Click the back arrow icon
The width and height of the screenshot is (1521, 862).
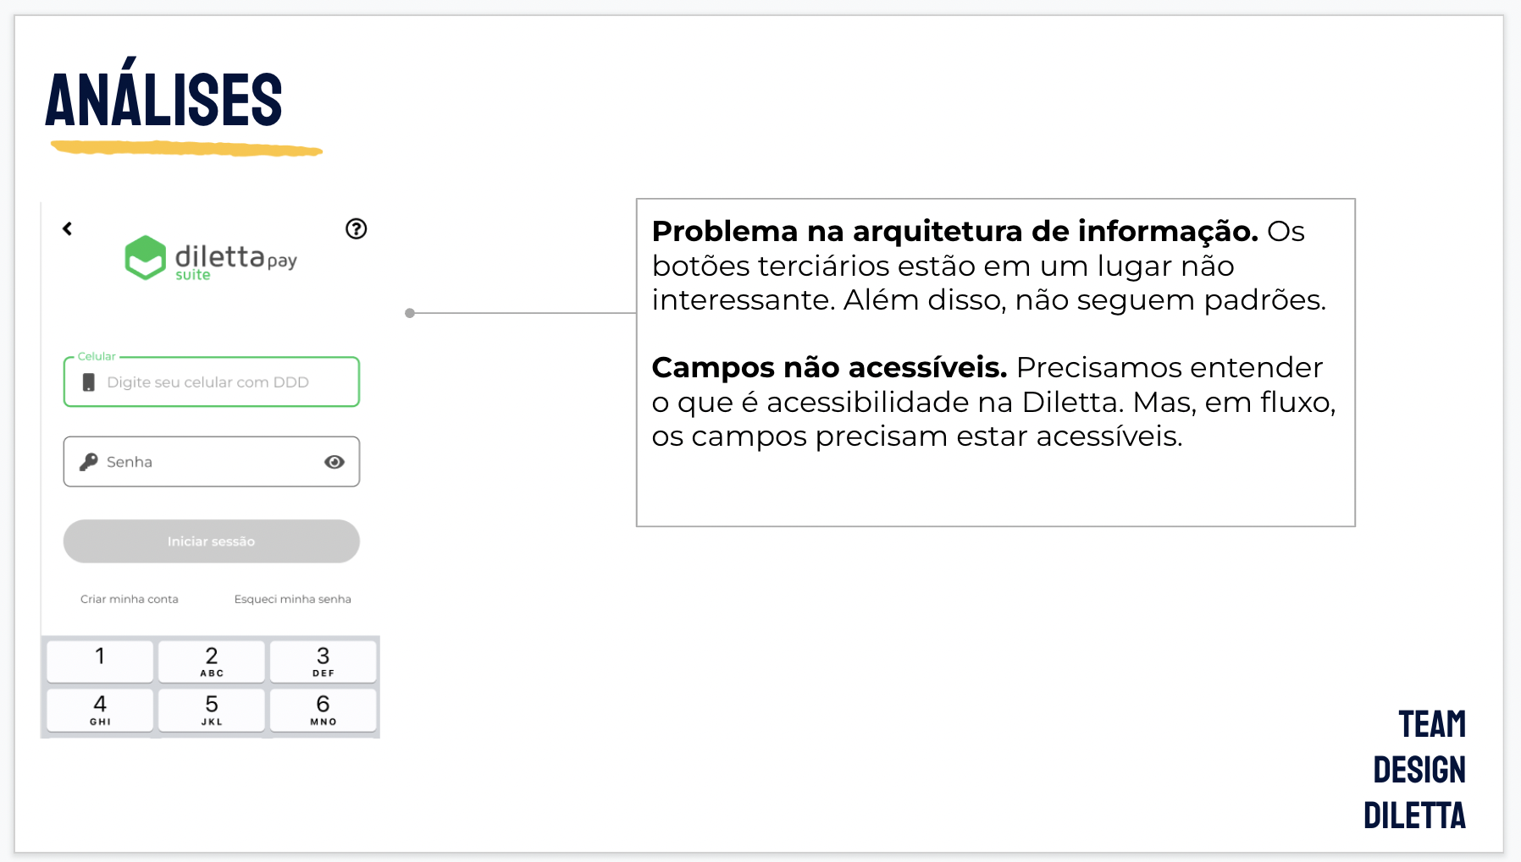(x=68, y=228)
